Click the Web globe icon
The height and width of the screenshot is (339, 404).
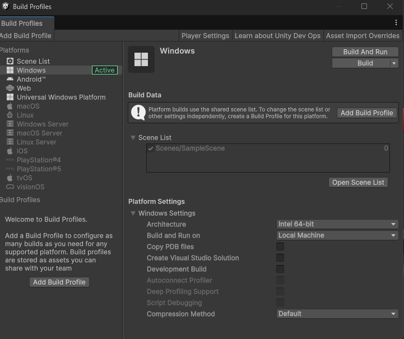10,88
